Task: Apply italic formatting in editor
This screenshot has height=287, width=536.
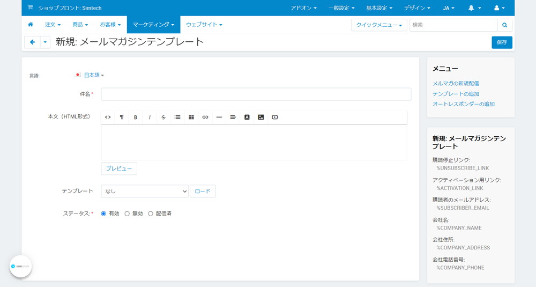Action: click(x=150, y=117)
